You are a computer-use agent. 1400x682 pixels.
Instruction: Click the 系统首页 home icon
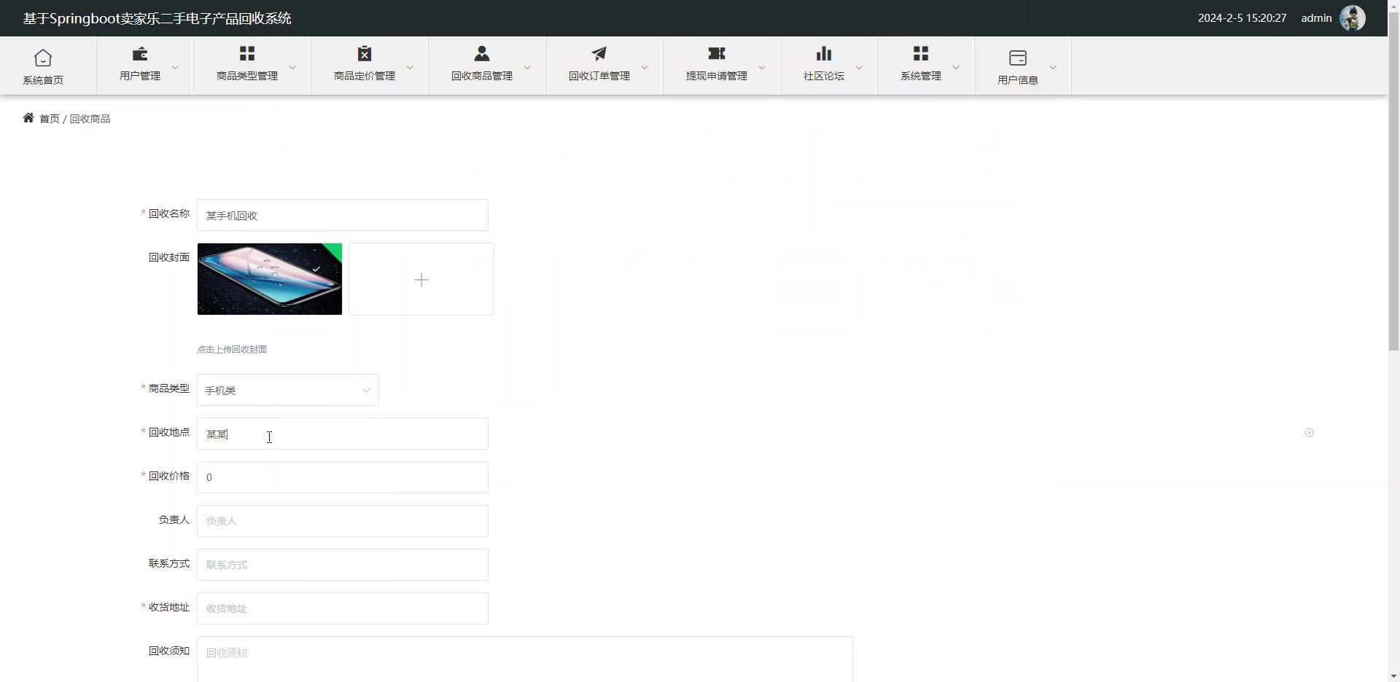pos(43,58)
